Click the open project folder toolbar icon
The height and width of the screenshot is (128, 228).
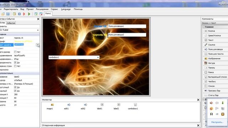tap(3, 14)
